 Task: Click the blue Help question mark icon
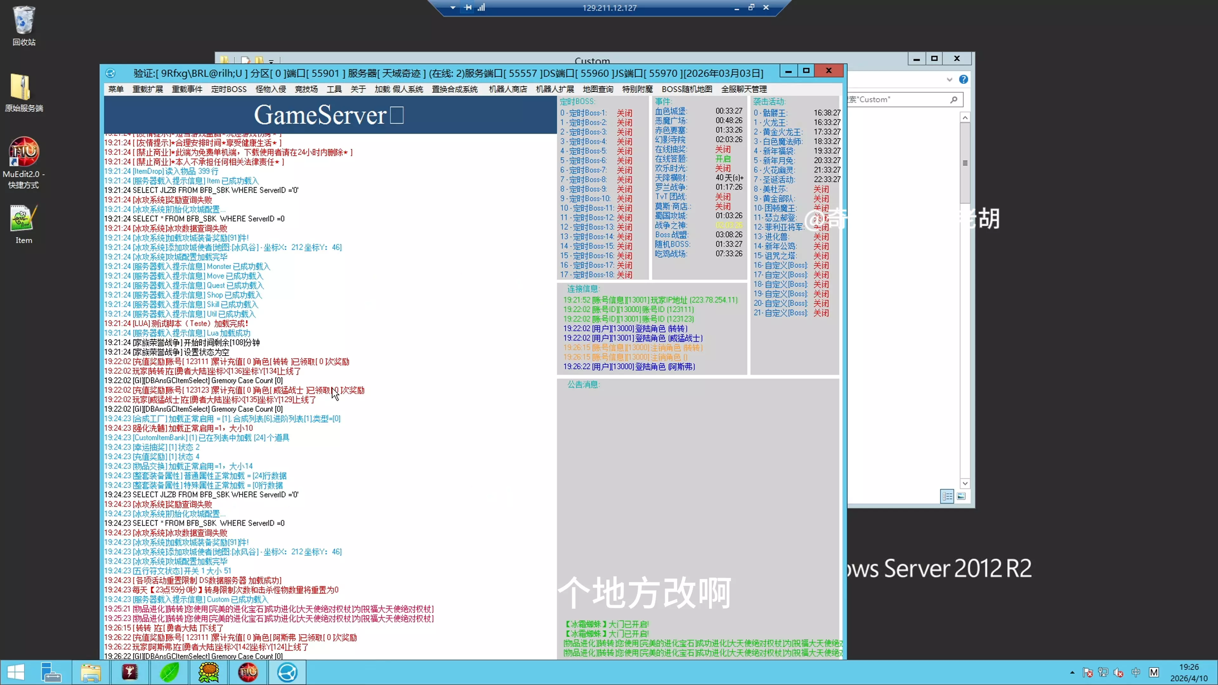[x=963, y=79]
